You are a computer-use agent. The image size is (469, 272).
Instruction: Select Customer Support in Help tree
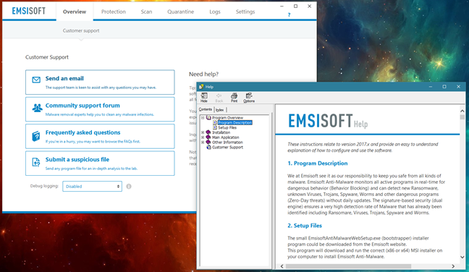point(227,147)
